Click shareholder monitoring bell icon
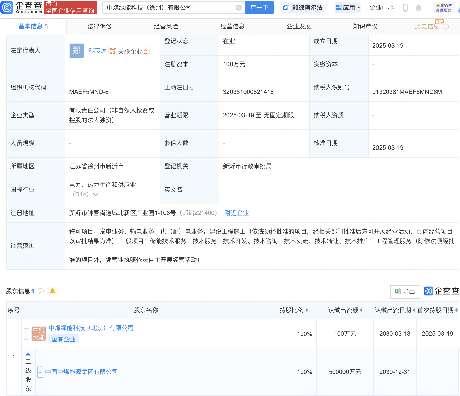This screenshot has height=396, width=460. (53, 291)
